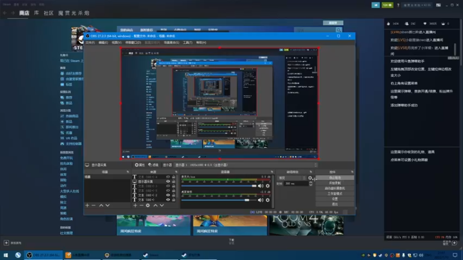Click 添加游戏 add game in Steam
This screenshot has height=260, width=463.
point(13,243)
